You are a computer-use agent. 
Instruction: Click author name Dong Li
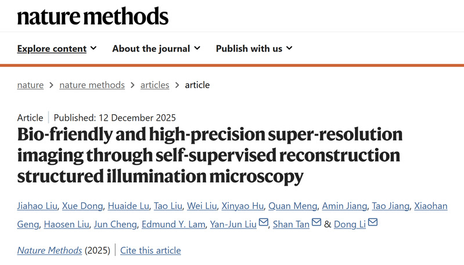350,224
